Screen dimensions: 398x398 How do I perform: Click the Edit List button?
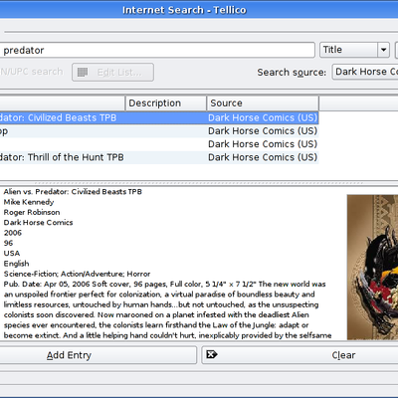pos(112,73)
